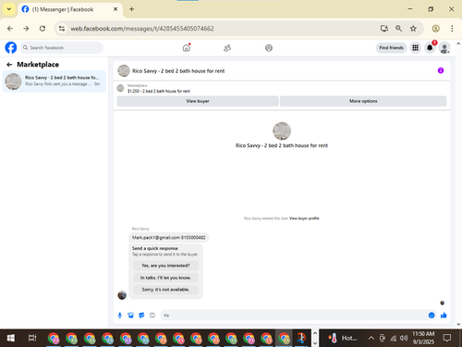Show hidden system tray icons
This screenshot has height=347, width=462.
click(371, 338)
